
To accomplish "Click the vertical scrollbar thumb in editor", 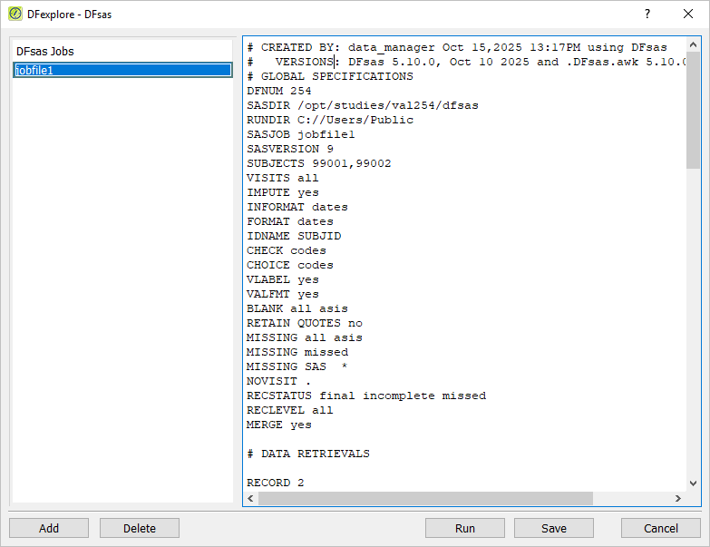I will coord(693,110).
